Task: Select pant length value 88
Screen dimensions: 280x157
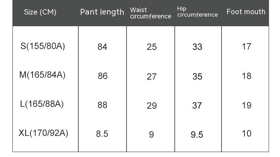Action: 102,105
